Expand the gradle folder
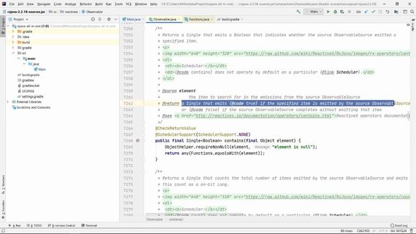416x234 pixels. (x=13, y=47)
